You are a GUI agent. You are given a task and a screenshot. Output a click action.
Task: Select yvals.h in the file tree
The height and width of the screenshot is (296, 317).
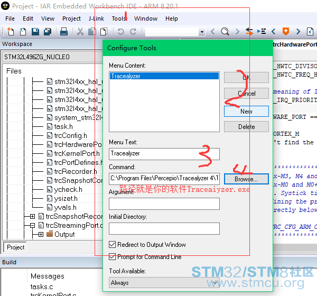click(x=66, y=207)
